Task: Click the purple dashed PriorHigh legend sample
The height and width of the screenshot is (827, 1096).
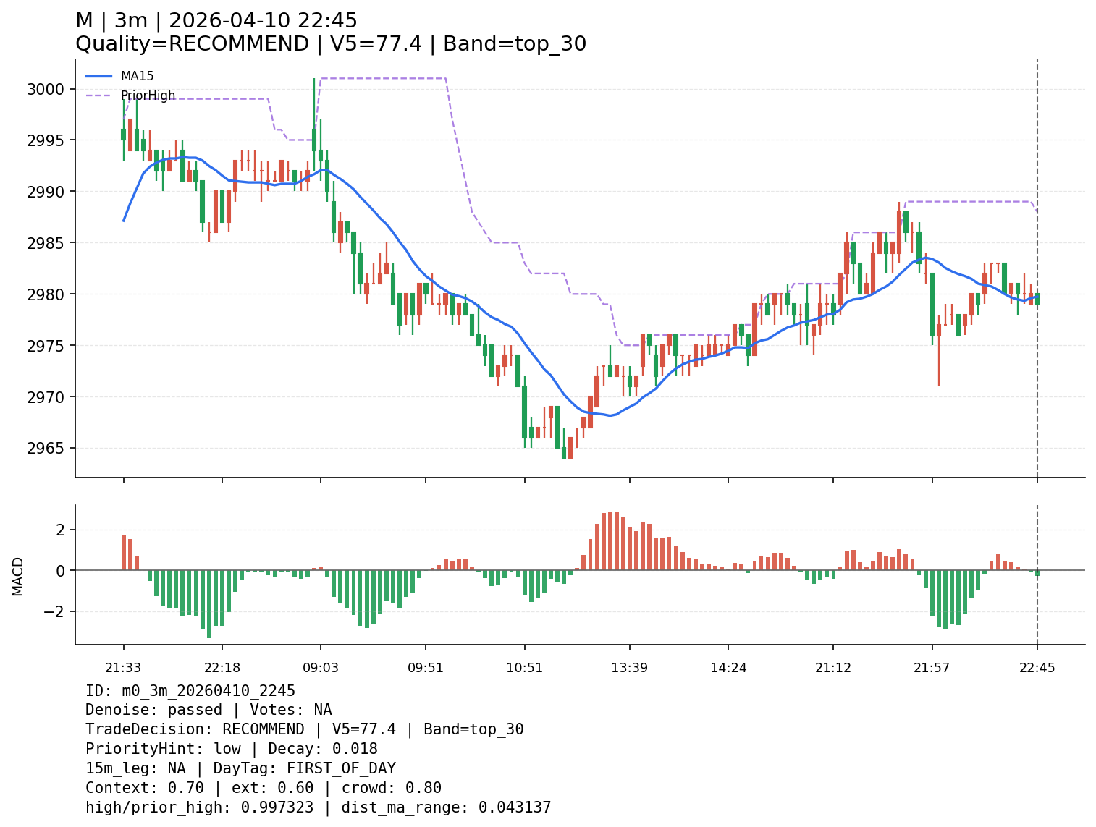Action: pyautogui.click(x=99, y=96)
